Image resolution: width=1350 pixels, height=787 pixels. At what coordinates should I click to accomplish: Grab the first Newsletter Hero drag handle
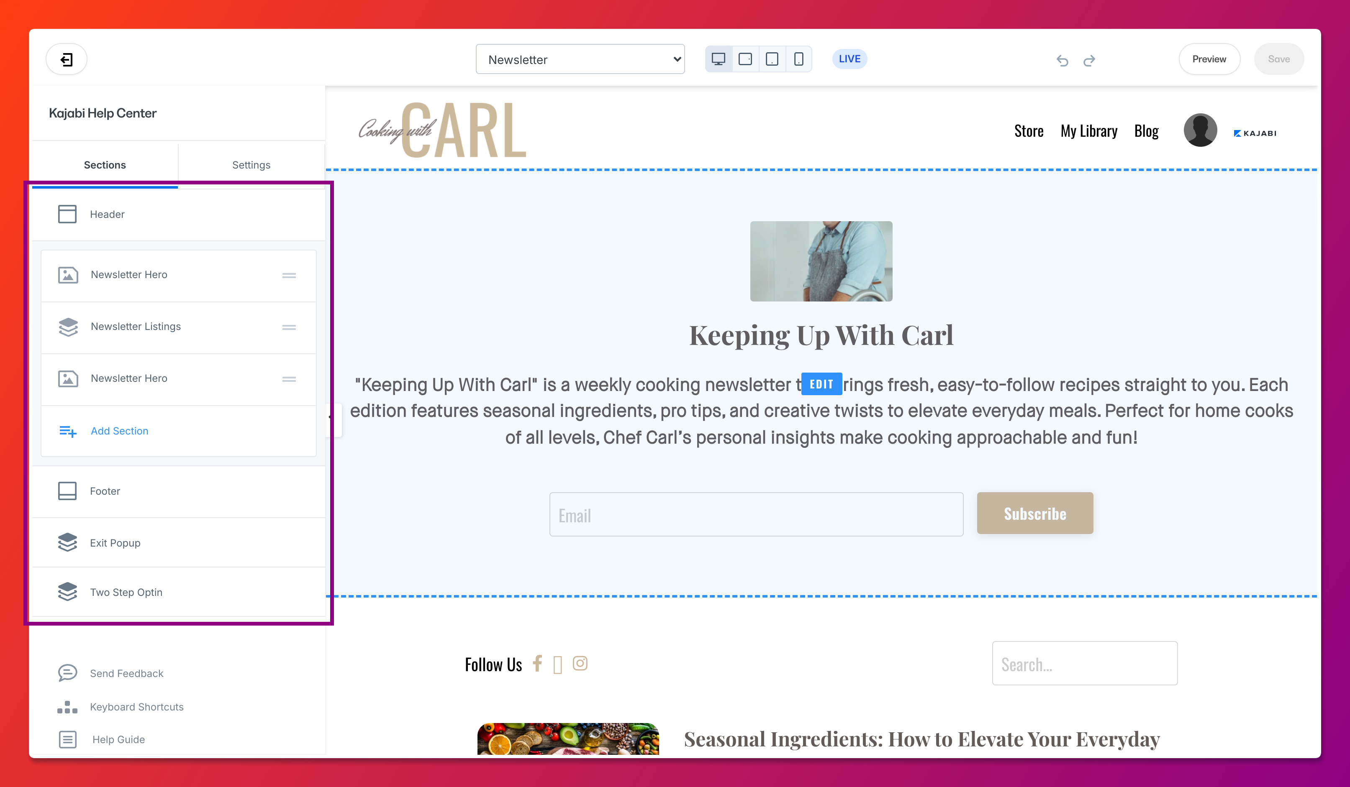click(289, 276)
